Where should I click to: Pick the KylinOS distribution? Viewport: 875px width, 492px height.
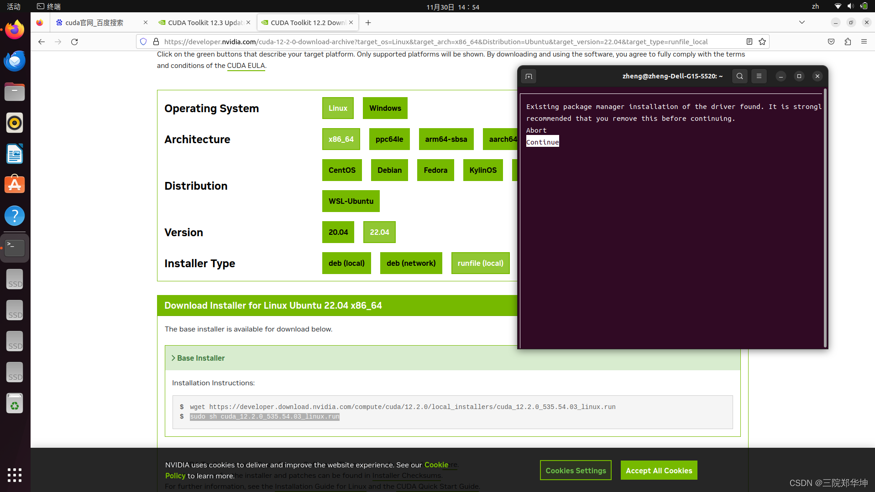coord(483,171)
